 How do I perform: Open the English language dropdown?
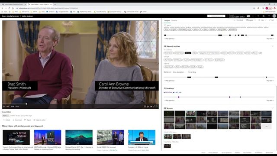(251, 20)
